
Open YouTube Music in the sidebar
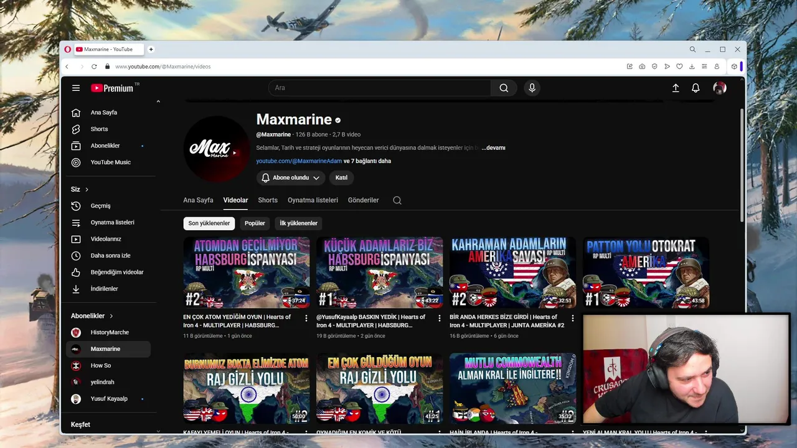[x=108, y=162]
